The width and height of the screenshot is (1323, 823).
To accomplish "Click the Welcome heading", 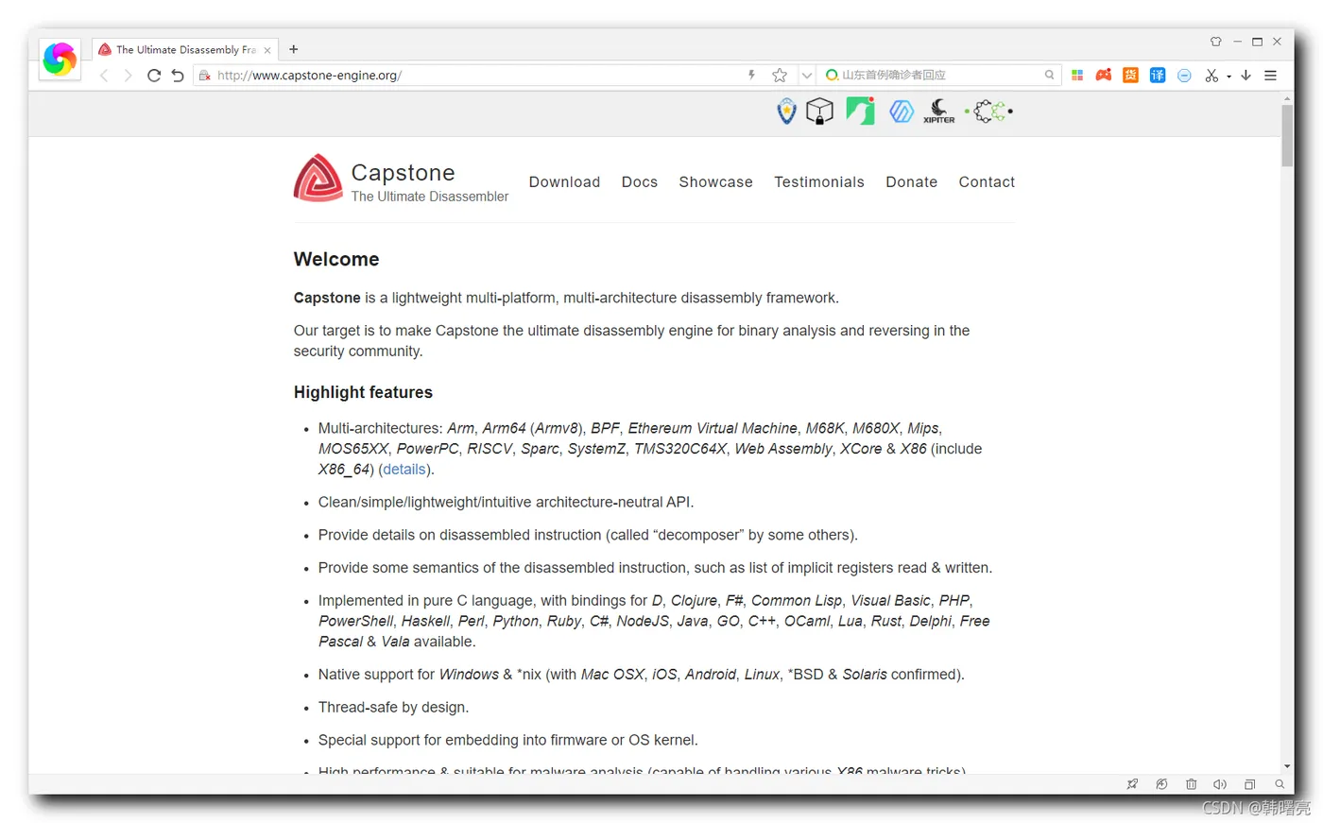I will 336,259.
